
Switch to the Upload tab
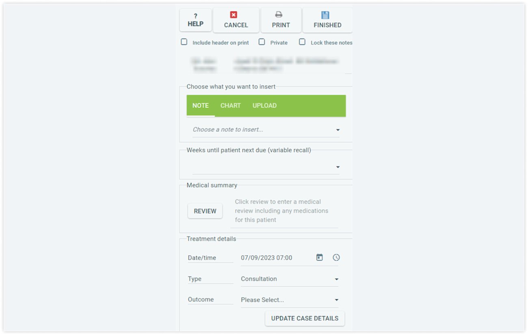(264, 105)
